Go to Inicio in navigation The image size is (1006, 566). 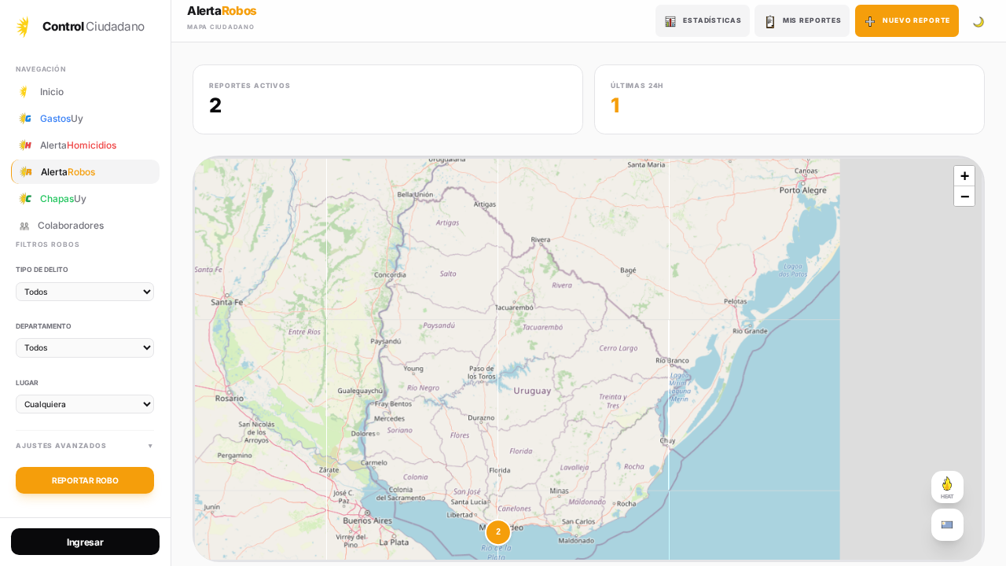click(52, 92)
